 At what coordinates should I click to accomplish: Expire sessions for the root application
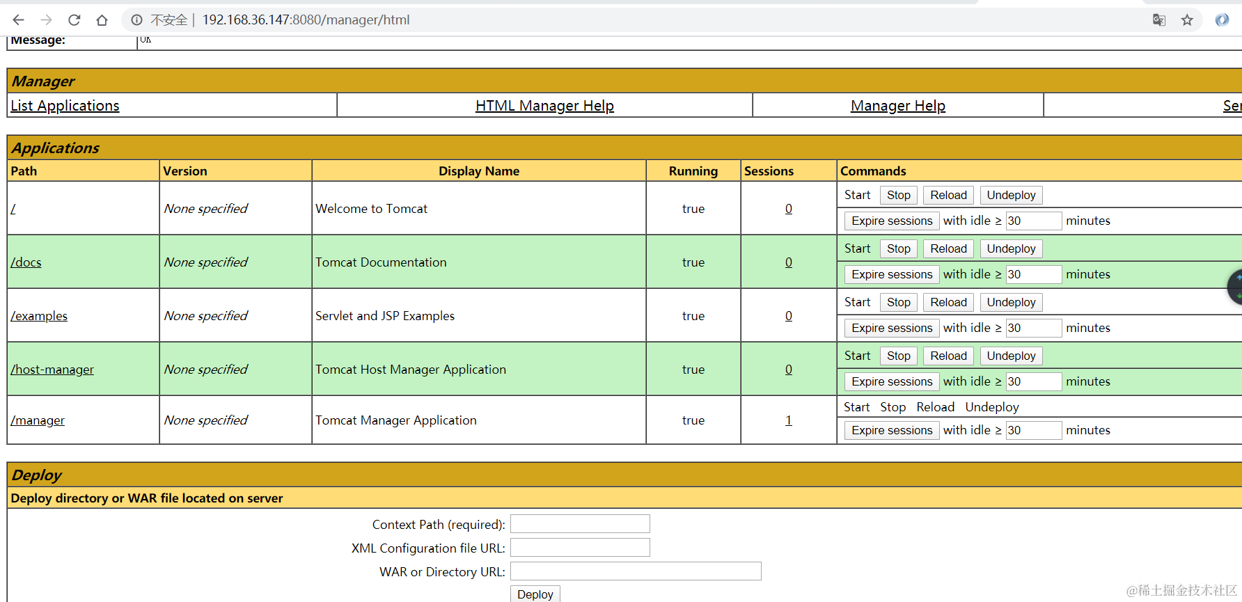pyautogui.click(x=892, y=221)
